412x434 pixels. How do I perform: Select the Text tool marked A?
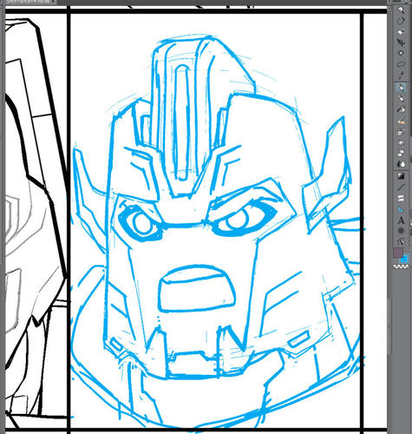coord(401,220)
